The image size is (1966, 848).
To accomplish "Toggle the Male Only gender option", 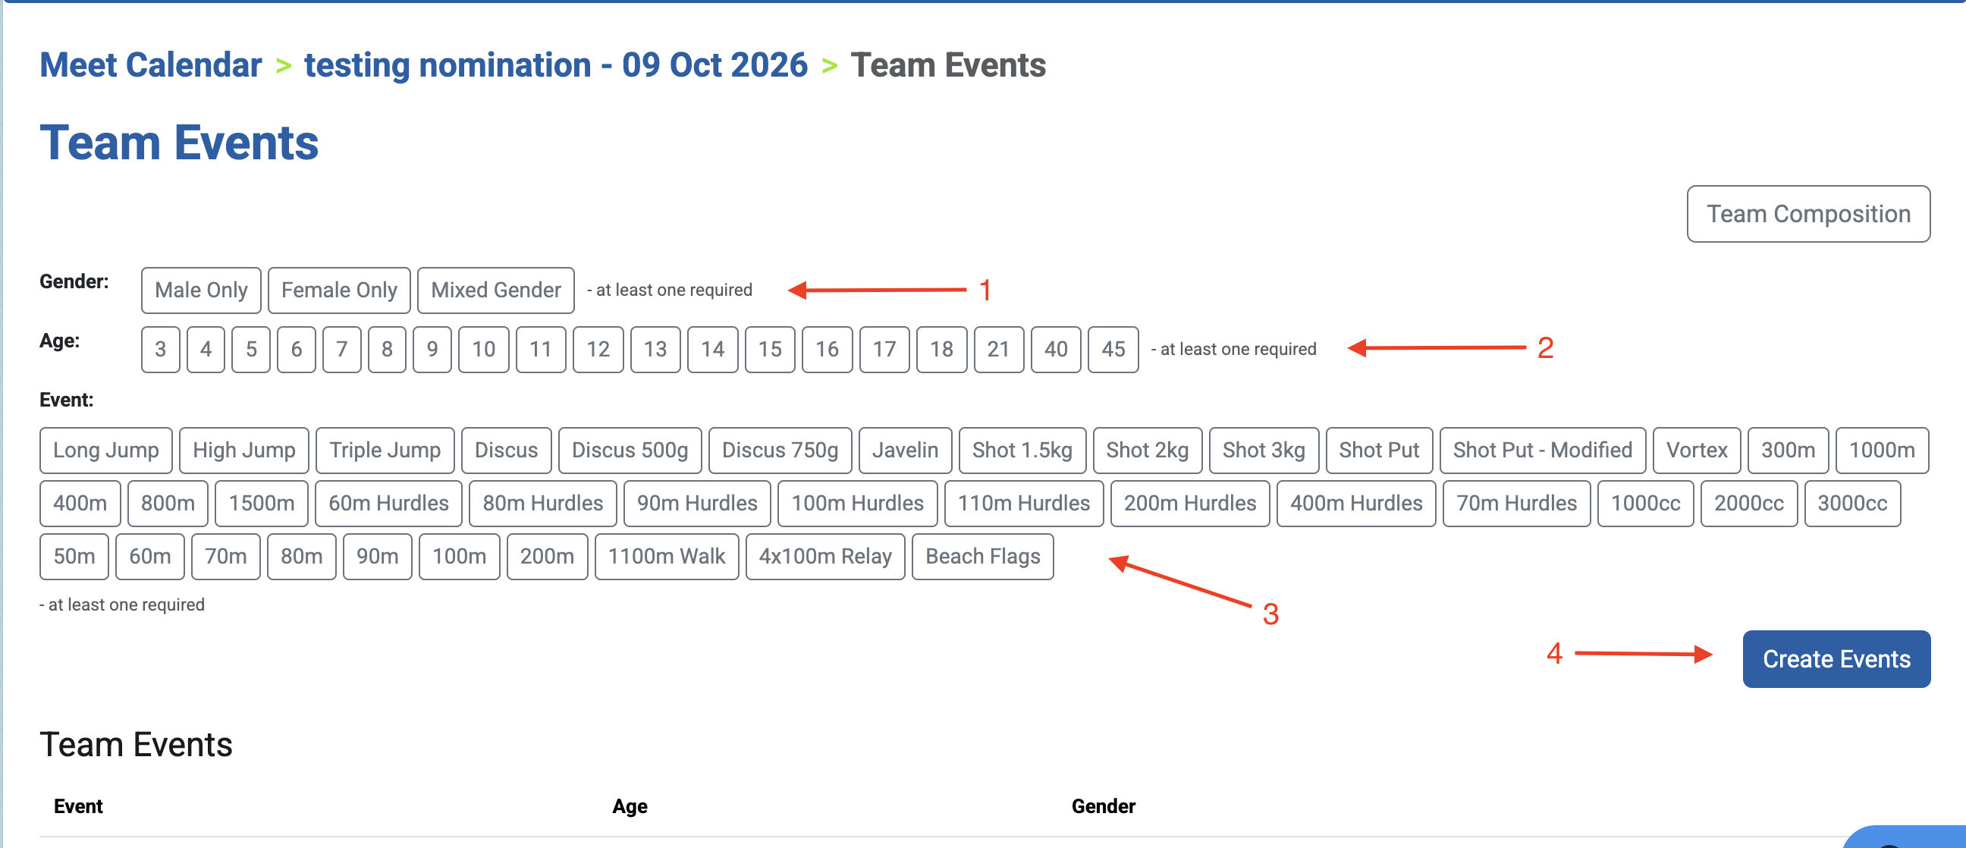I will pos(201,290).
